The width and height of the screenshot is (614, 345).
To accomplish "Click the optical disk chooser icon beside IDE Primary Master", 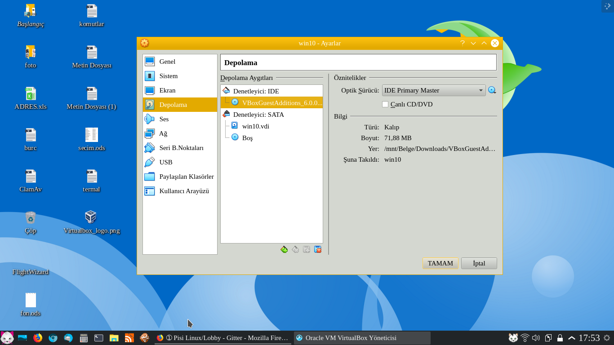I will tap(492, 90).
